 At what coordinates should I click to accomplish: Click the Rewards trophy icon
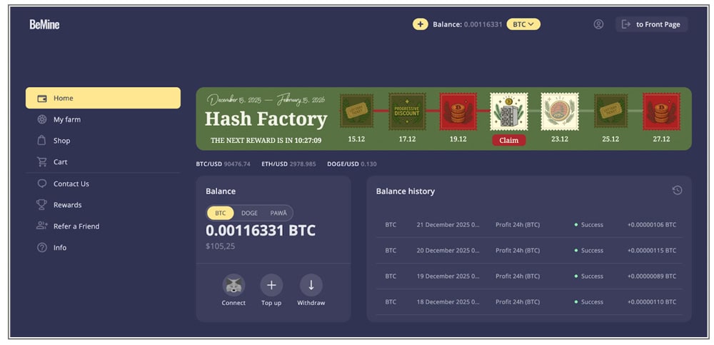pos(42,204)
